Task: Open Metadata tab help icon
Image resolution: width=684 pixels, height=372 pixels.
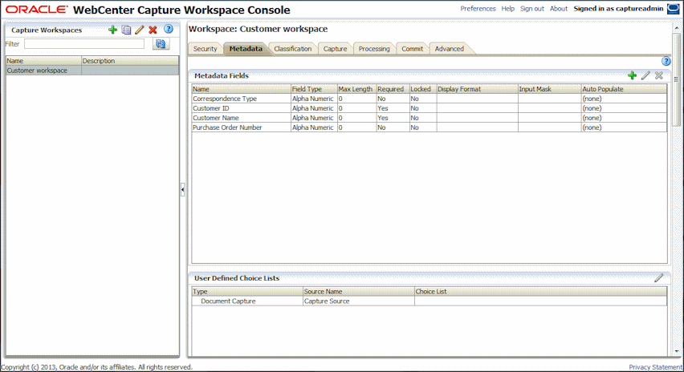Action: coord(666,61)
